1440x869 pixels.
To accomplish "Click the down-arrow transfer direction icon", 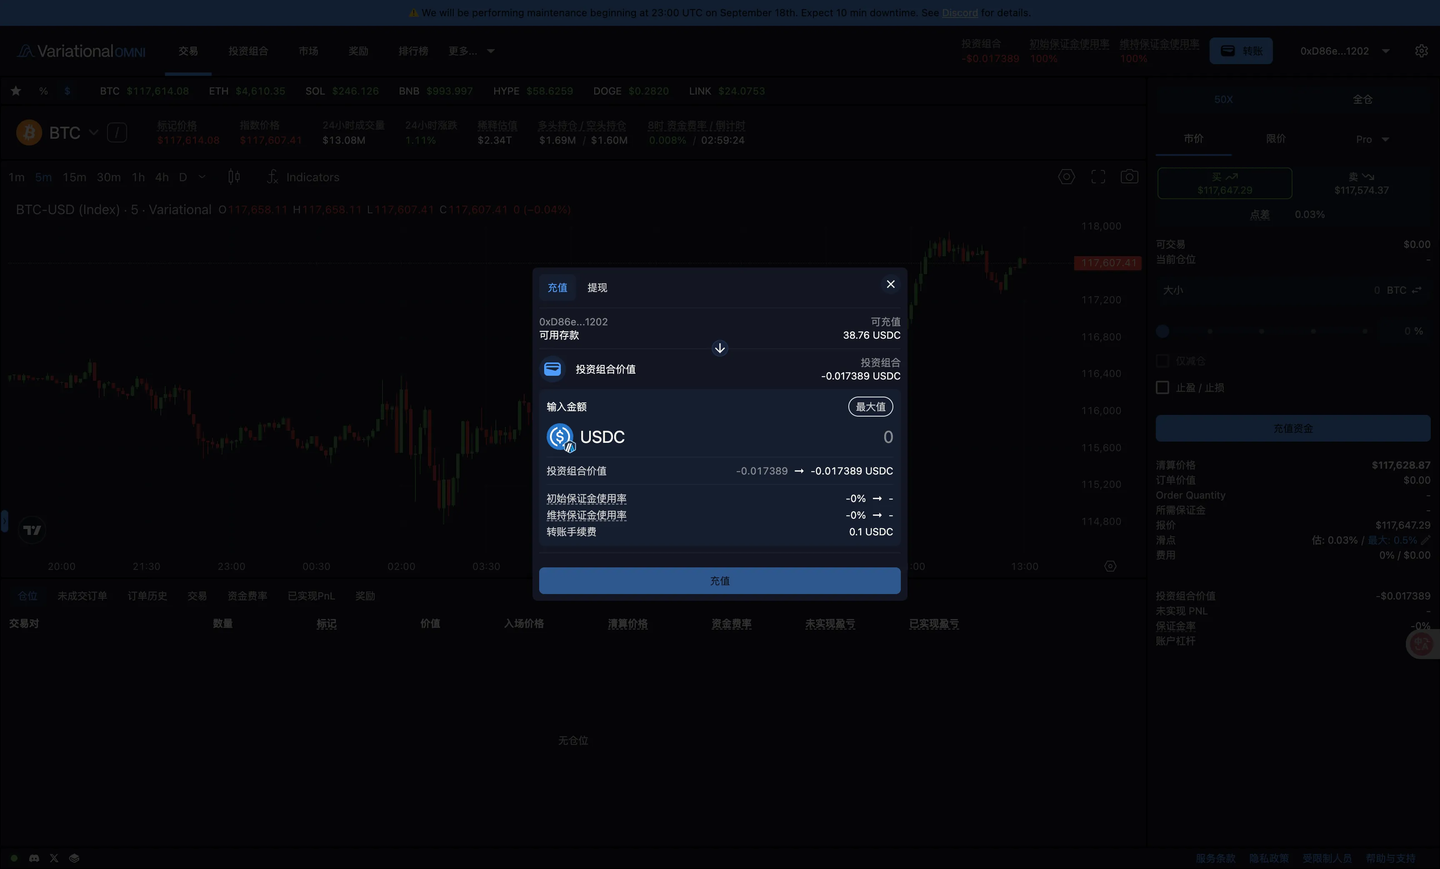I will coord(720,348).
